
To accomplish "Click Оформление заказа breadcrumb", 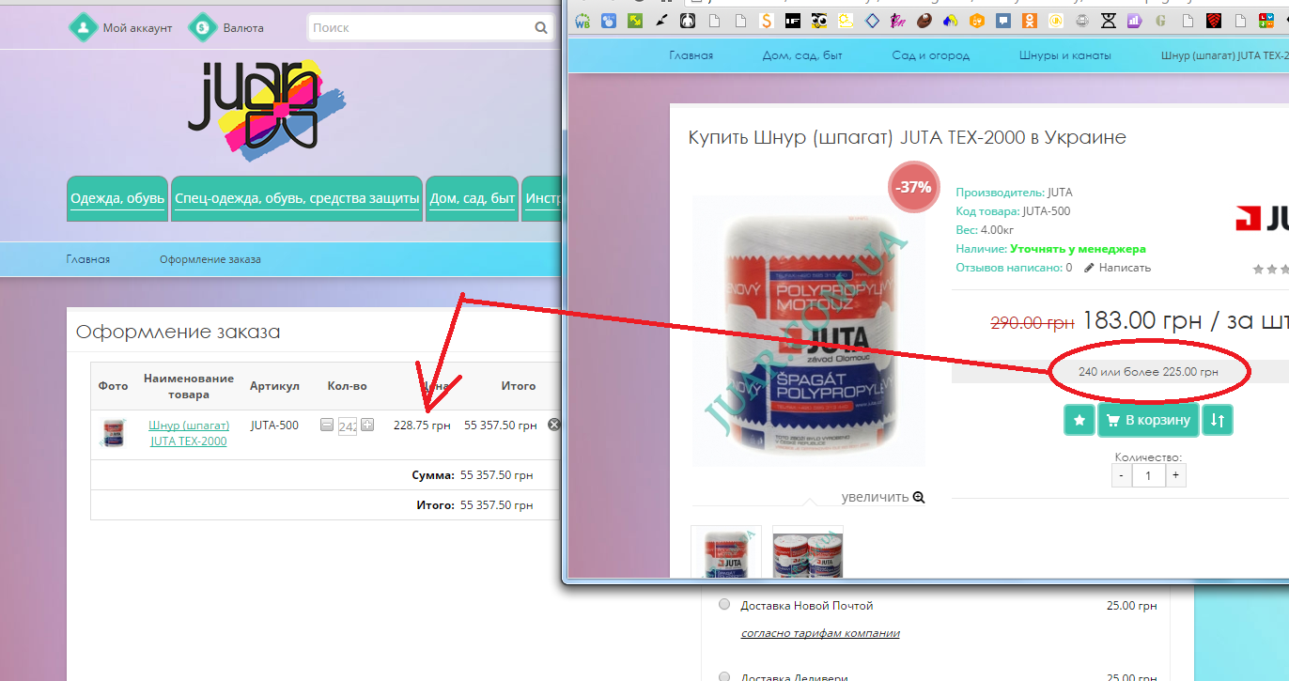I will [210, 259].
